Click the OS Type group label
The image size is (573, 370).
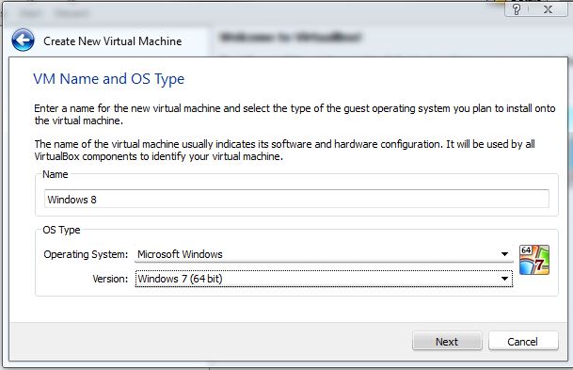coord(61,230)
